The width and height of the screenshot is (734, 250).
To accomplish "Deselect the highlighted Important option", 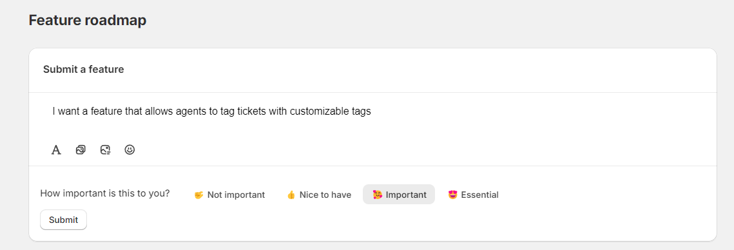I will point(399,195).
